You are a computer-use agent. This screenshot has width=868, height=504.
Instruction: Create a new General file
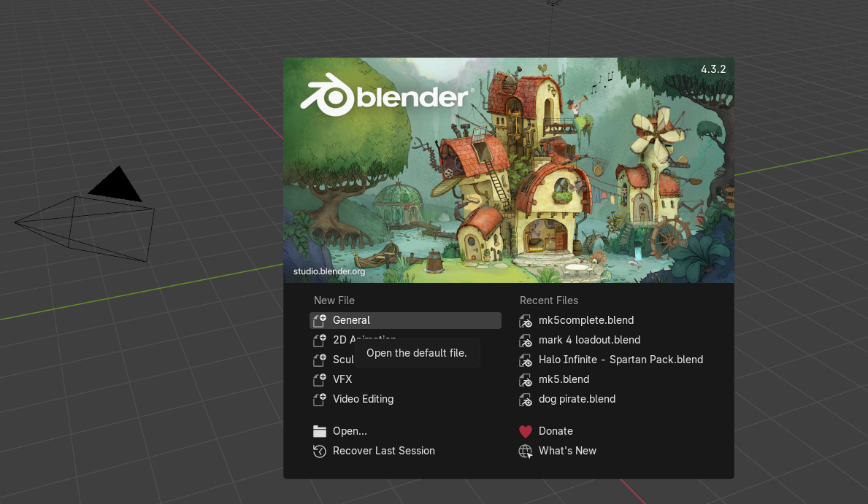405,320
